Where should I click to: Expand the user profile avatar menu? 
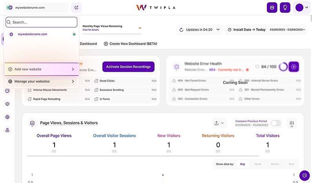click(302, 7)
